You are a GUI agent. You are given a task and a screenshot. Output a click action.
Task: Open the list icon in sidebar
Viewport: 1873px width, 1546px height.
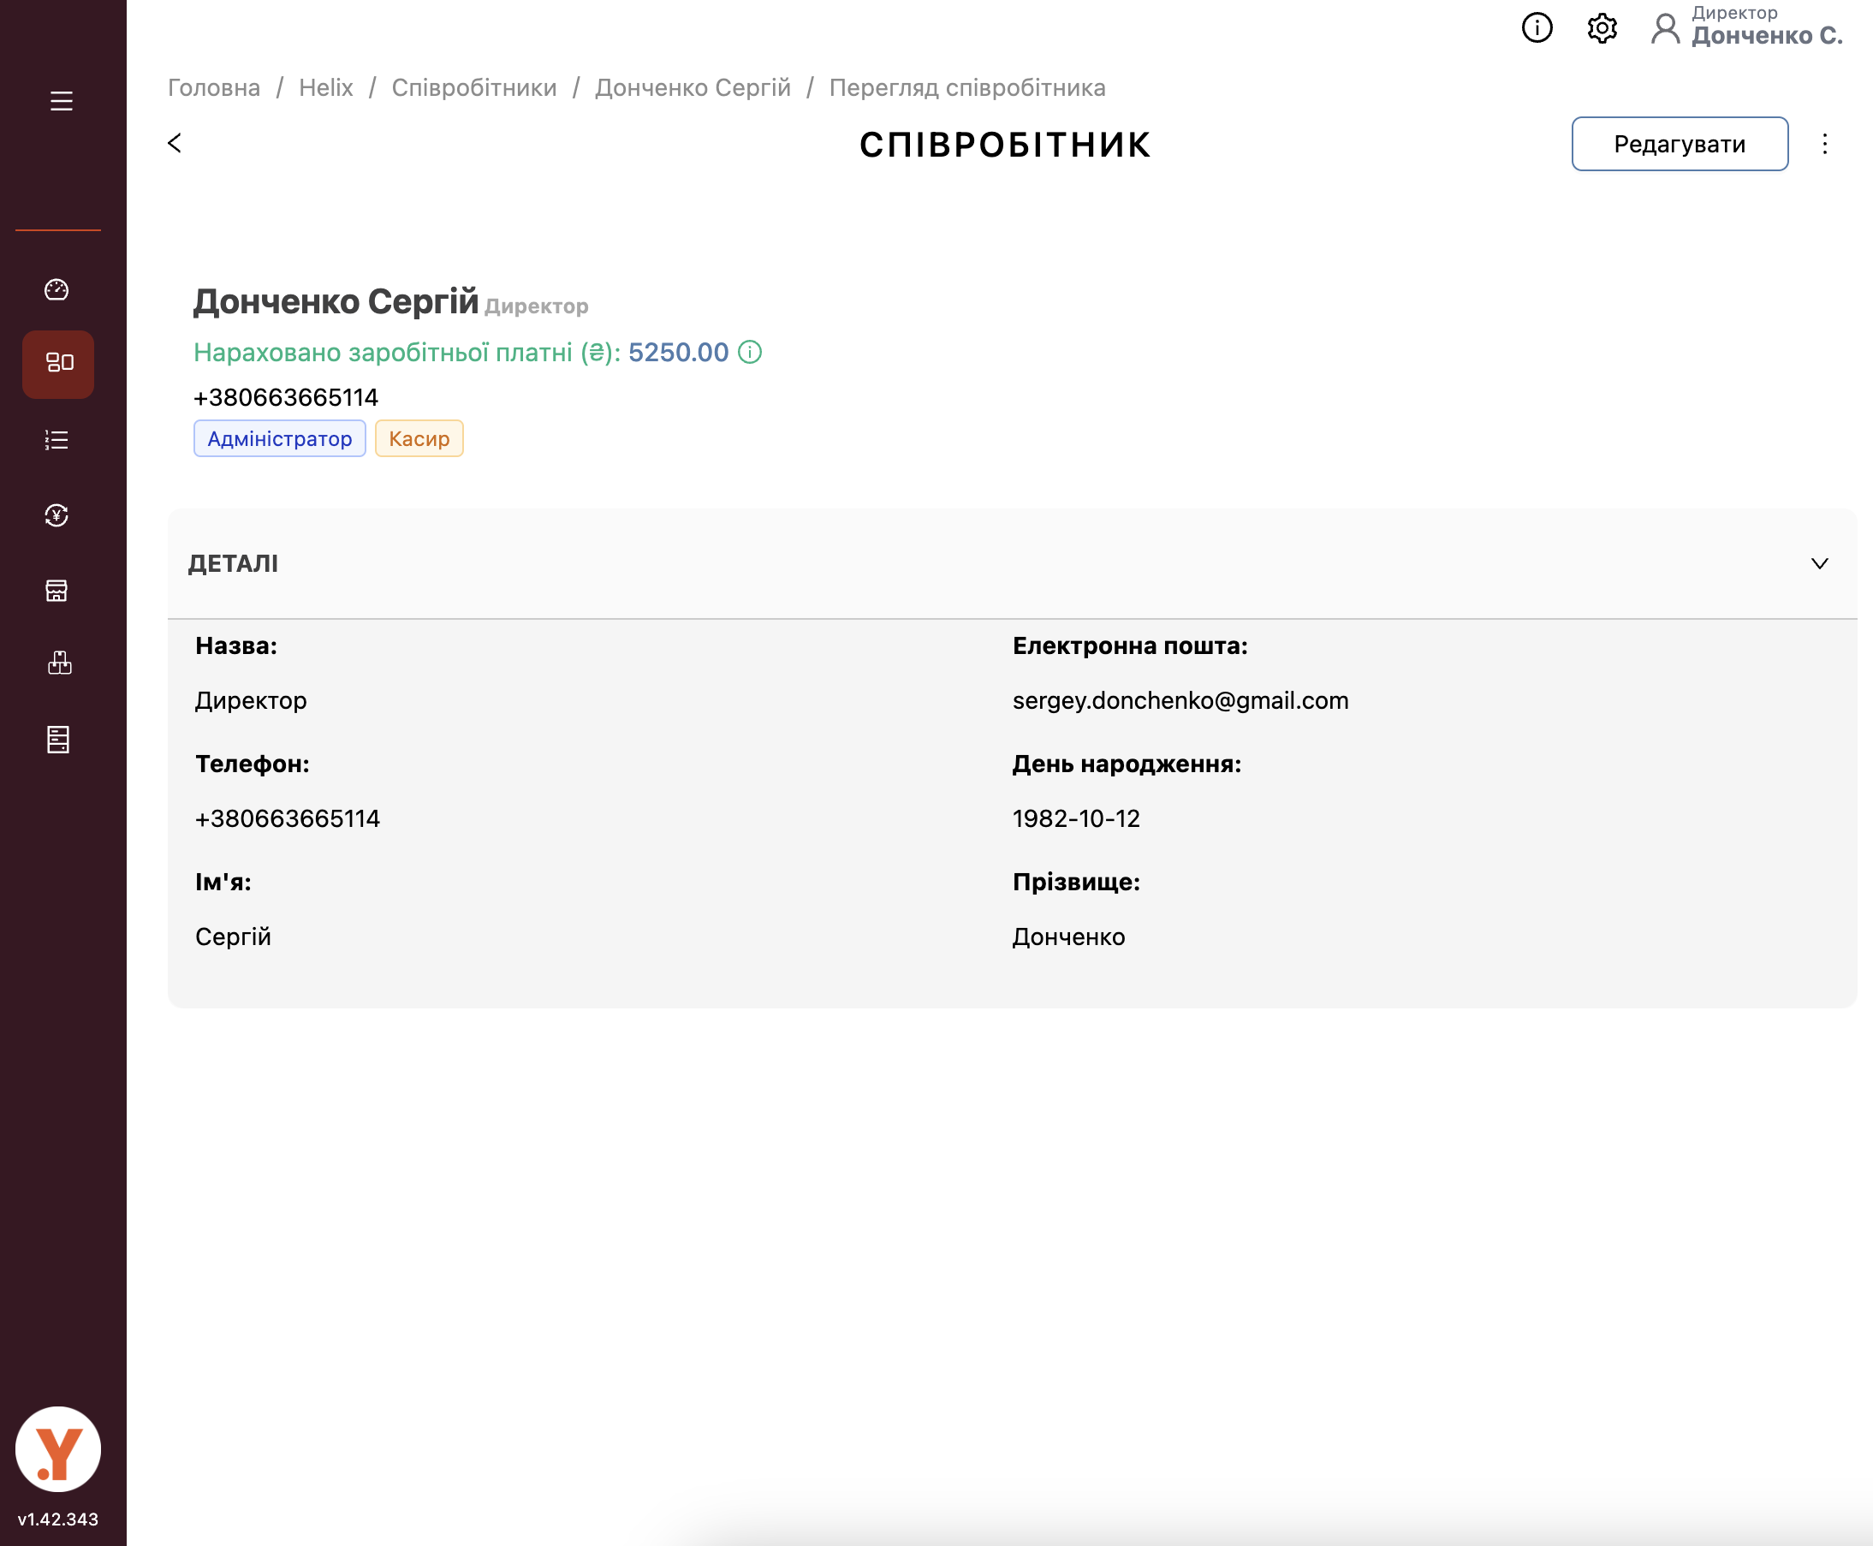coord(57,440)
